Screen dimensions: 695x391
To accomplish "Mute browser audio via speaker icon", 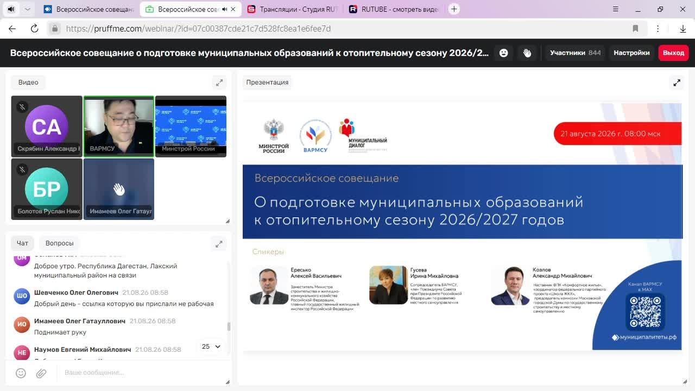I will 11,9.
